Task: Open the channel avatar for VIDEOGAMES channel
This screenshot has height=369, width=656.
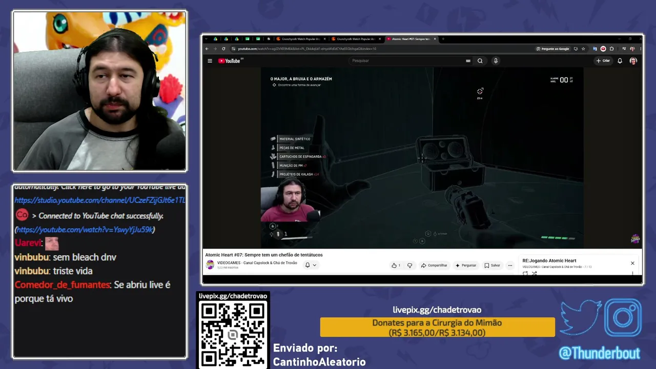Action: pyautogui.click(x=210, y=264)
